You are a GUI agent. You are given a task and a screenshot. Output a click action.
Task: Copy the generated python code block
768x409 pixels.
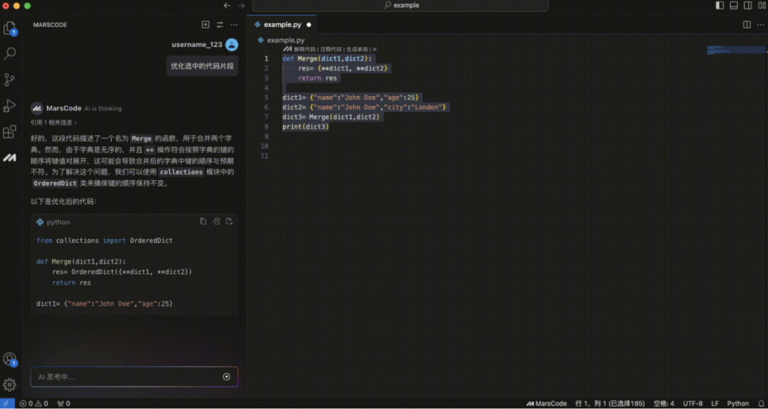click(x=203, y=221)
